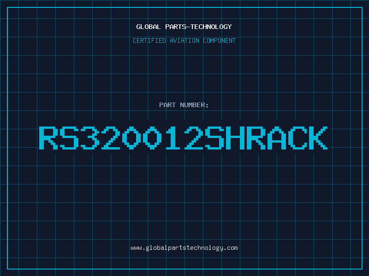369x276 pixels.
Task: Click the 'GLOBAL PARTS-TECHNOLOGY' heading
Action: click(x=184, y=27)
